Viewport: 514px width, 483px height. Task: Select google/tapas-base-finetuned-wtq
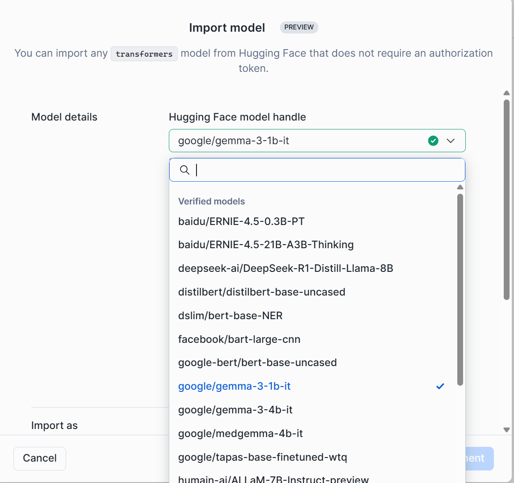(x=263, y=457)
